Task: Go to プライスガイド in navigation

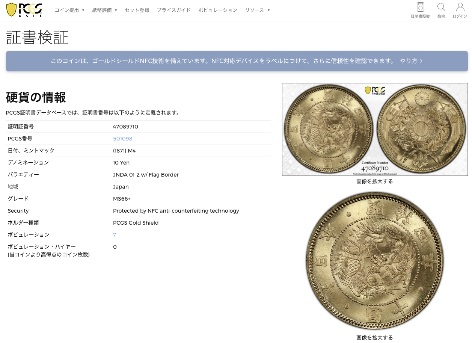Action: [174, 10]
